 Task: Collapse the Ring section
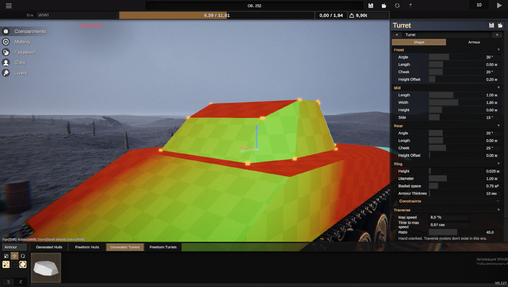point(499,164)
